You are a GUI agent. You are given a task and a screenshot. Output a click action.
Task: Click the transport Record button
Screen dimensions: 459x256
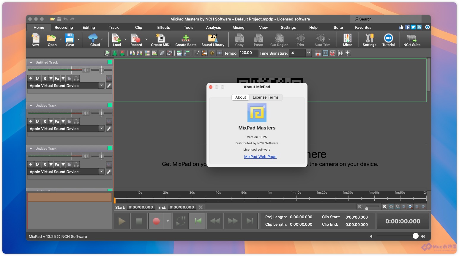[156, 221]
